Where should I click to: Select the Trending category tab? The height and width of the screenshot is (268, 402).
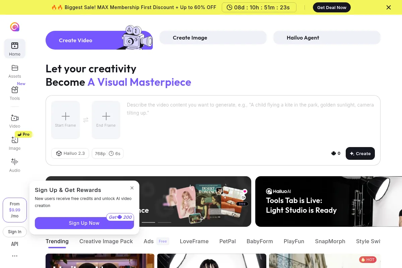(x=57, y=241)
